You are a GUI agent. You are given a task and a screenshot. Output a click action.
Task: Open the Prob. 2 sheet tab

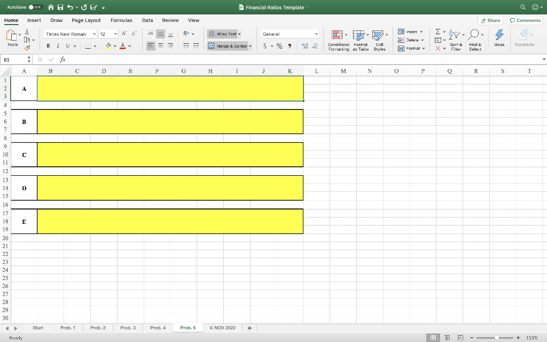(x=98, y=328)
